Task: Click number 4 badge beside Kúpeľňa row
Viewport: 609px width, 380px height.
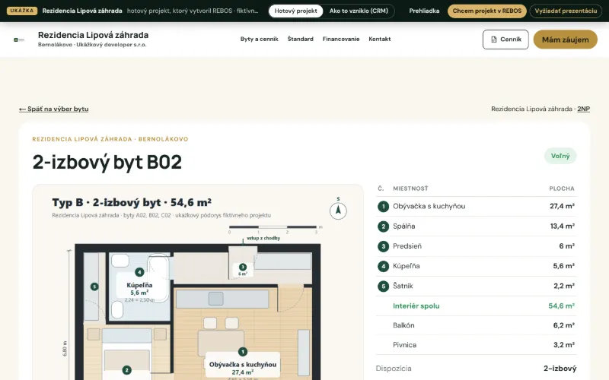Action: coord(384,266)
